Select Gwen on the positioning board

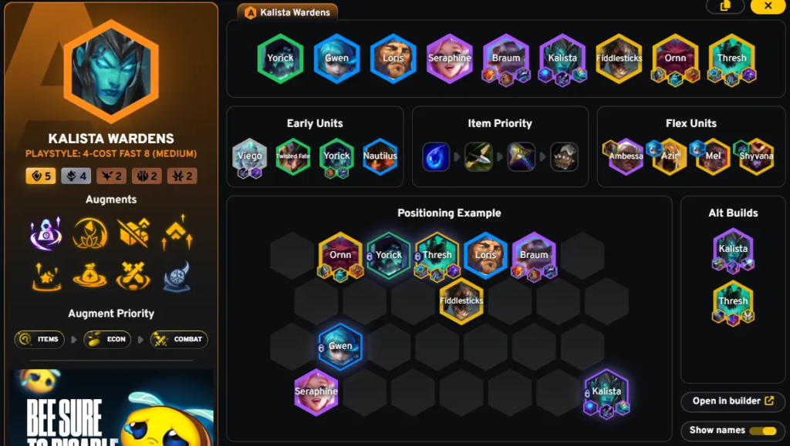340,347
